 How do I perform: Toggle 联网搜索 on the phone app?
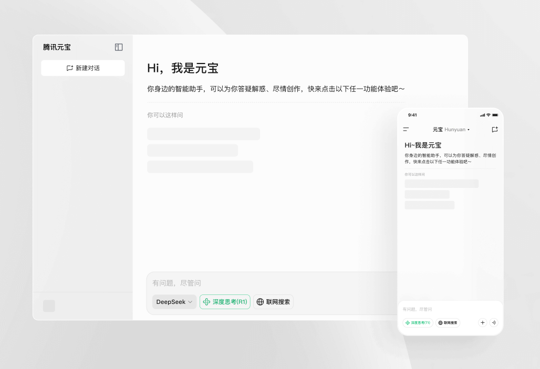tap(448, 323)
